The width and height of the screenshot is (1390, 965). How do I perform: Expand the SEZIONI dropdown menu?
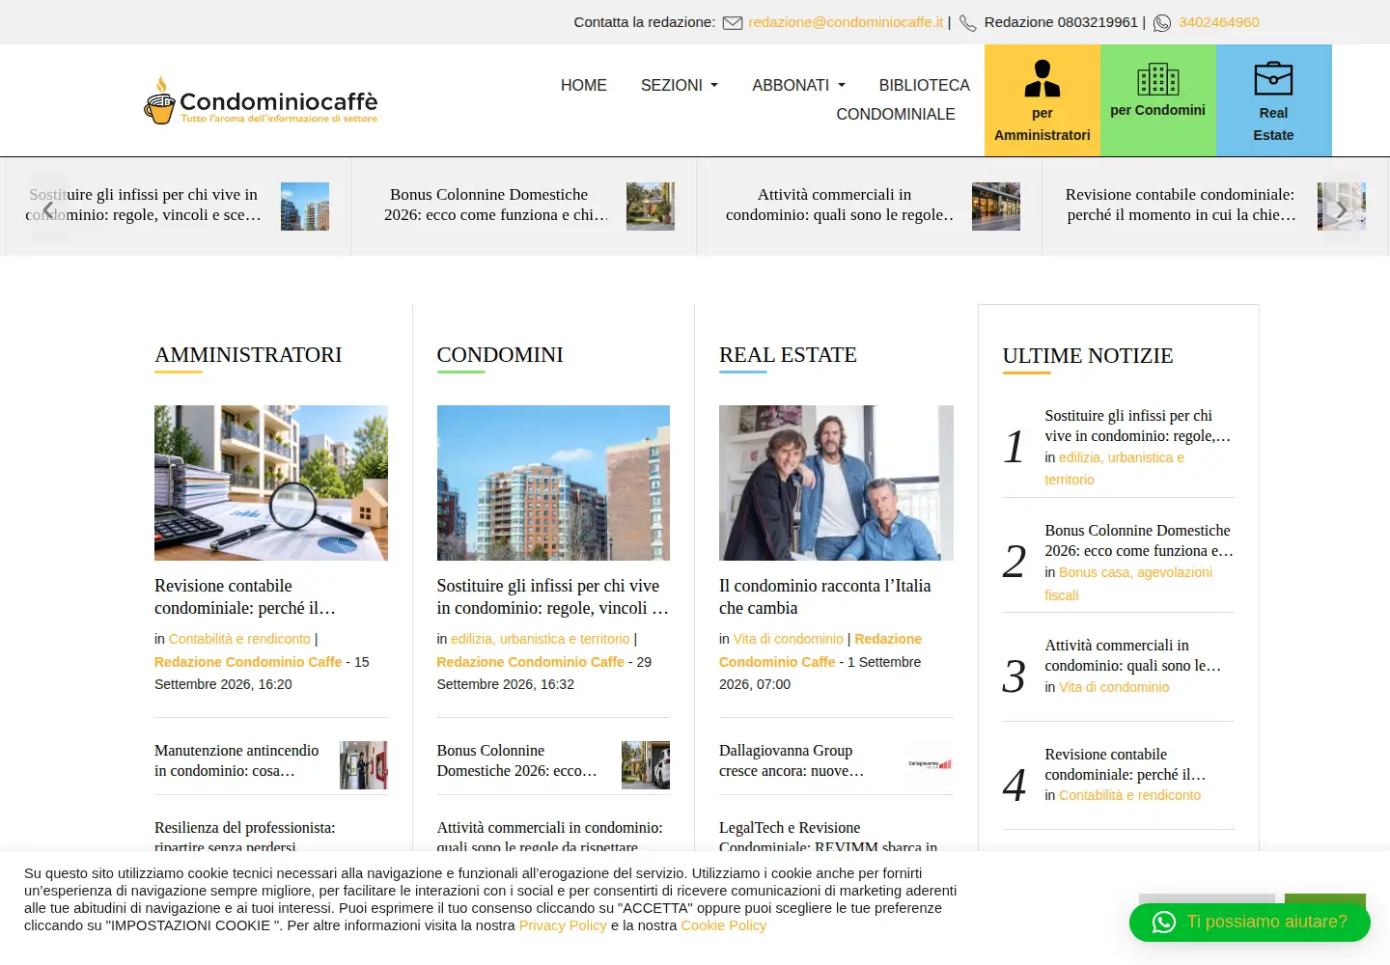pyautogui.click(x=680, y=85)
